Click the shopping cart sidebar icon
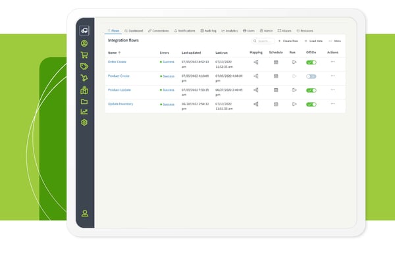The image size is (395, 254). click(84, 55)
